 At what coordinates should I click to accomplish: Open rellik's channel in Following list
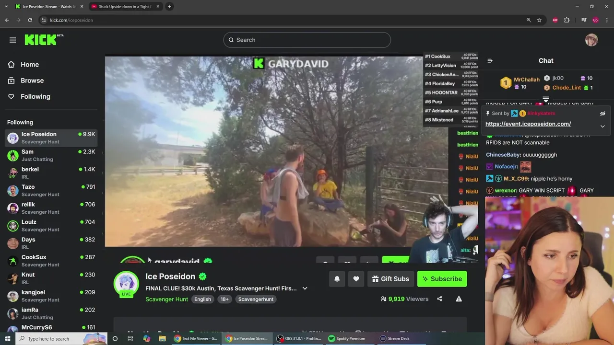tap(52, 208)
